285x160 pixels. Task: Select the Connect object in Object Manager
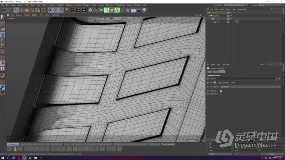pyautogui.click(x=216, y=16)
